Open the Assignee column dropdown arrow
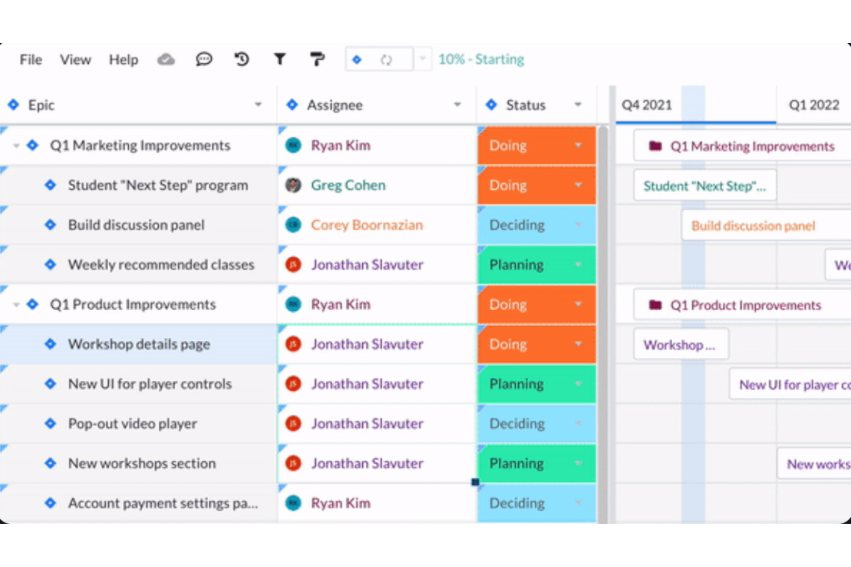851x567 pixels. pos(458,105)
